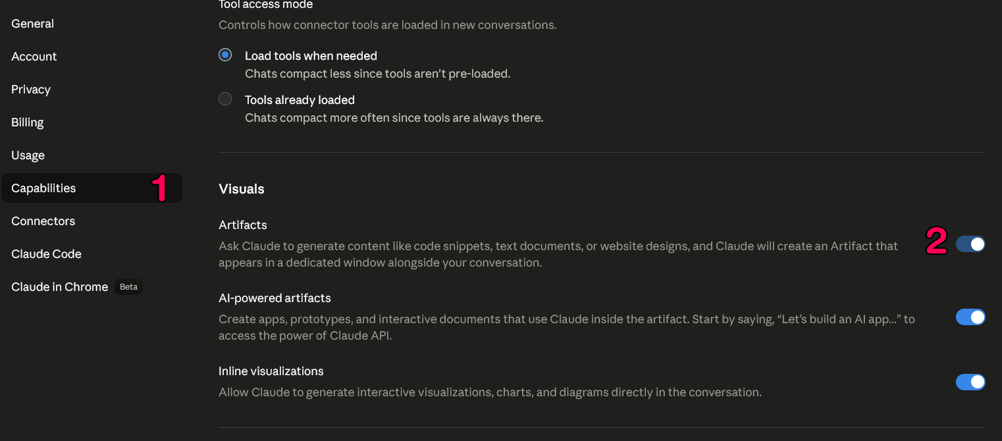Disable the Artifacts toggle

click(970, 244)
